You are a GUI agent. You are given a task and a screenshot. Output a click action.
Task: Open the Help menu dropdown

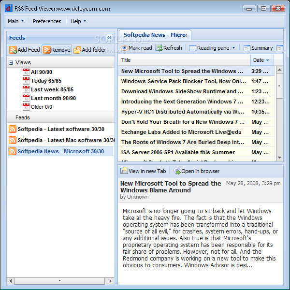(x=78, y=21)
